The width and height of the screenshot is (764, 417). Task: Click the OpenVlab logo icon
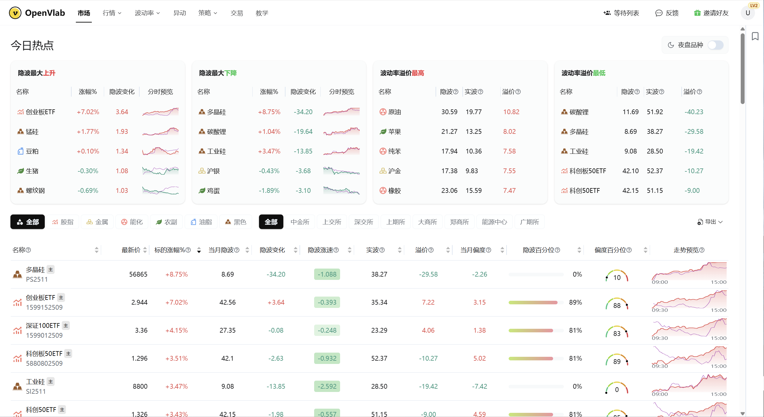15,13
